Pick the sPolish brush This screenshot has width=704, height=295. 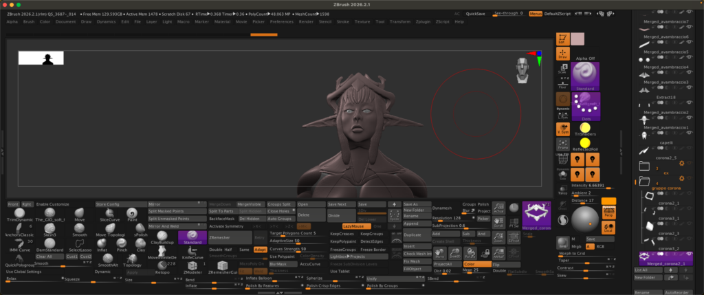click(140, 230)
